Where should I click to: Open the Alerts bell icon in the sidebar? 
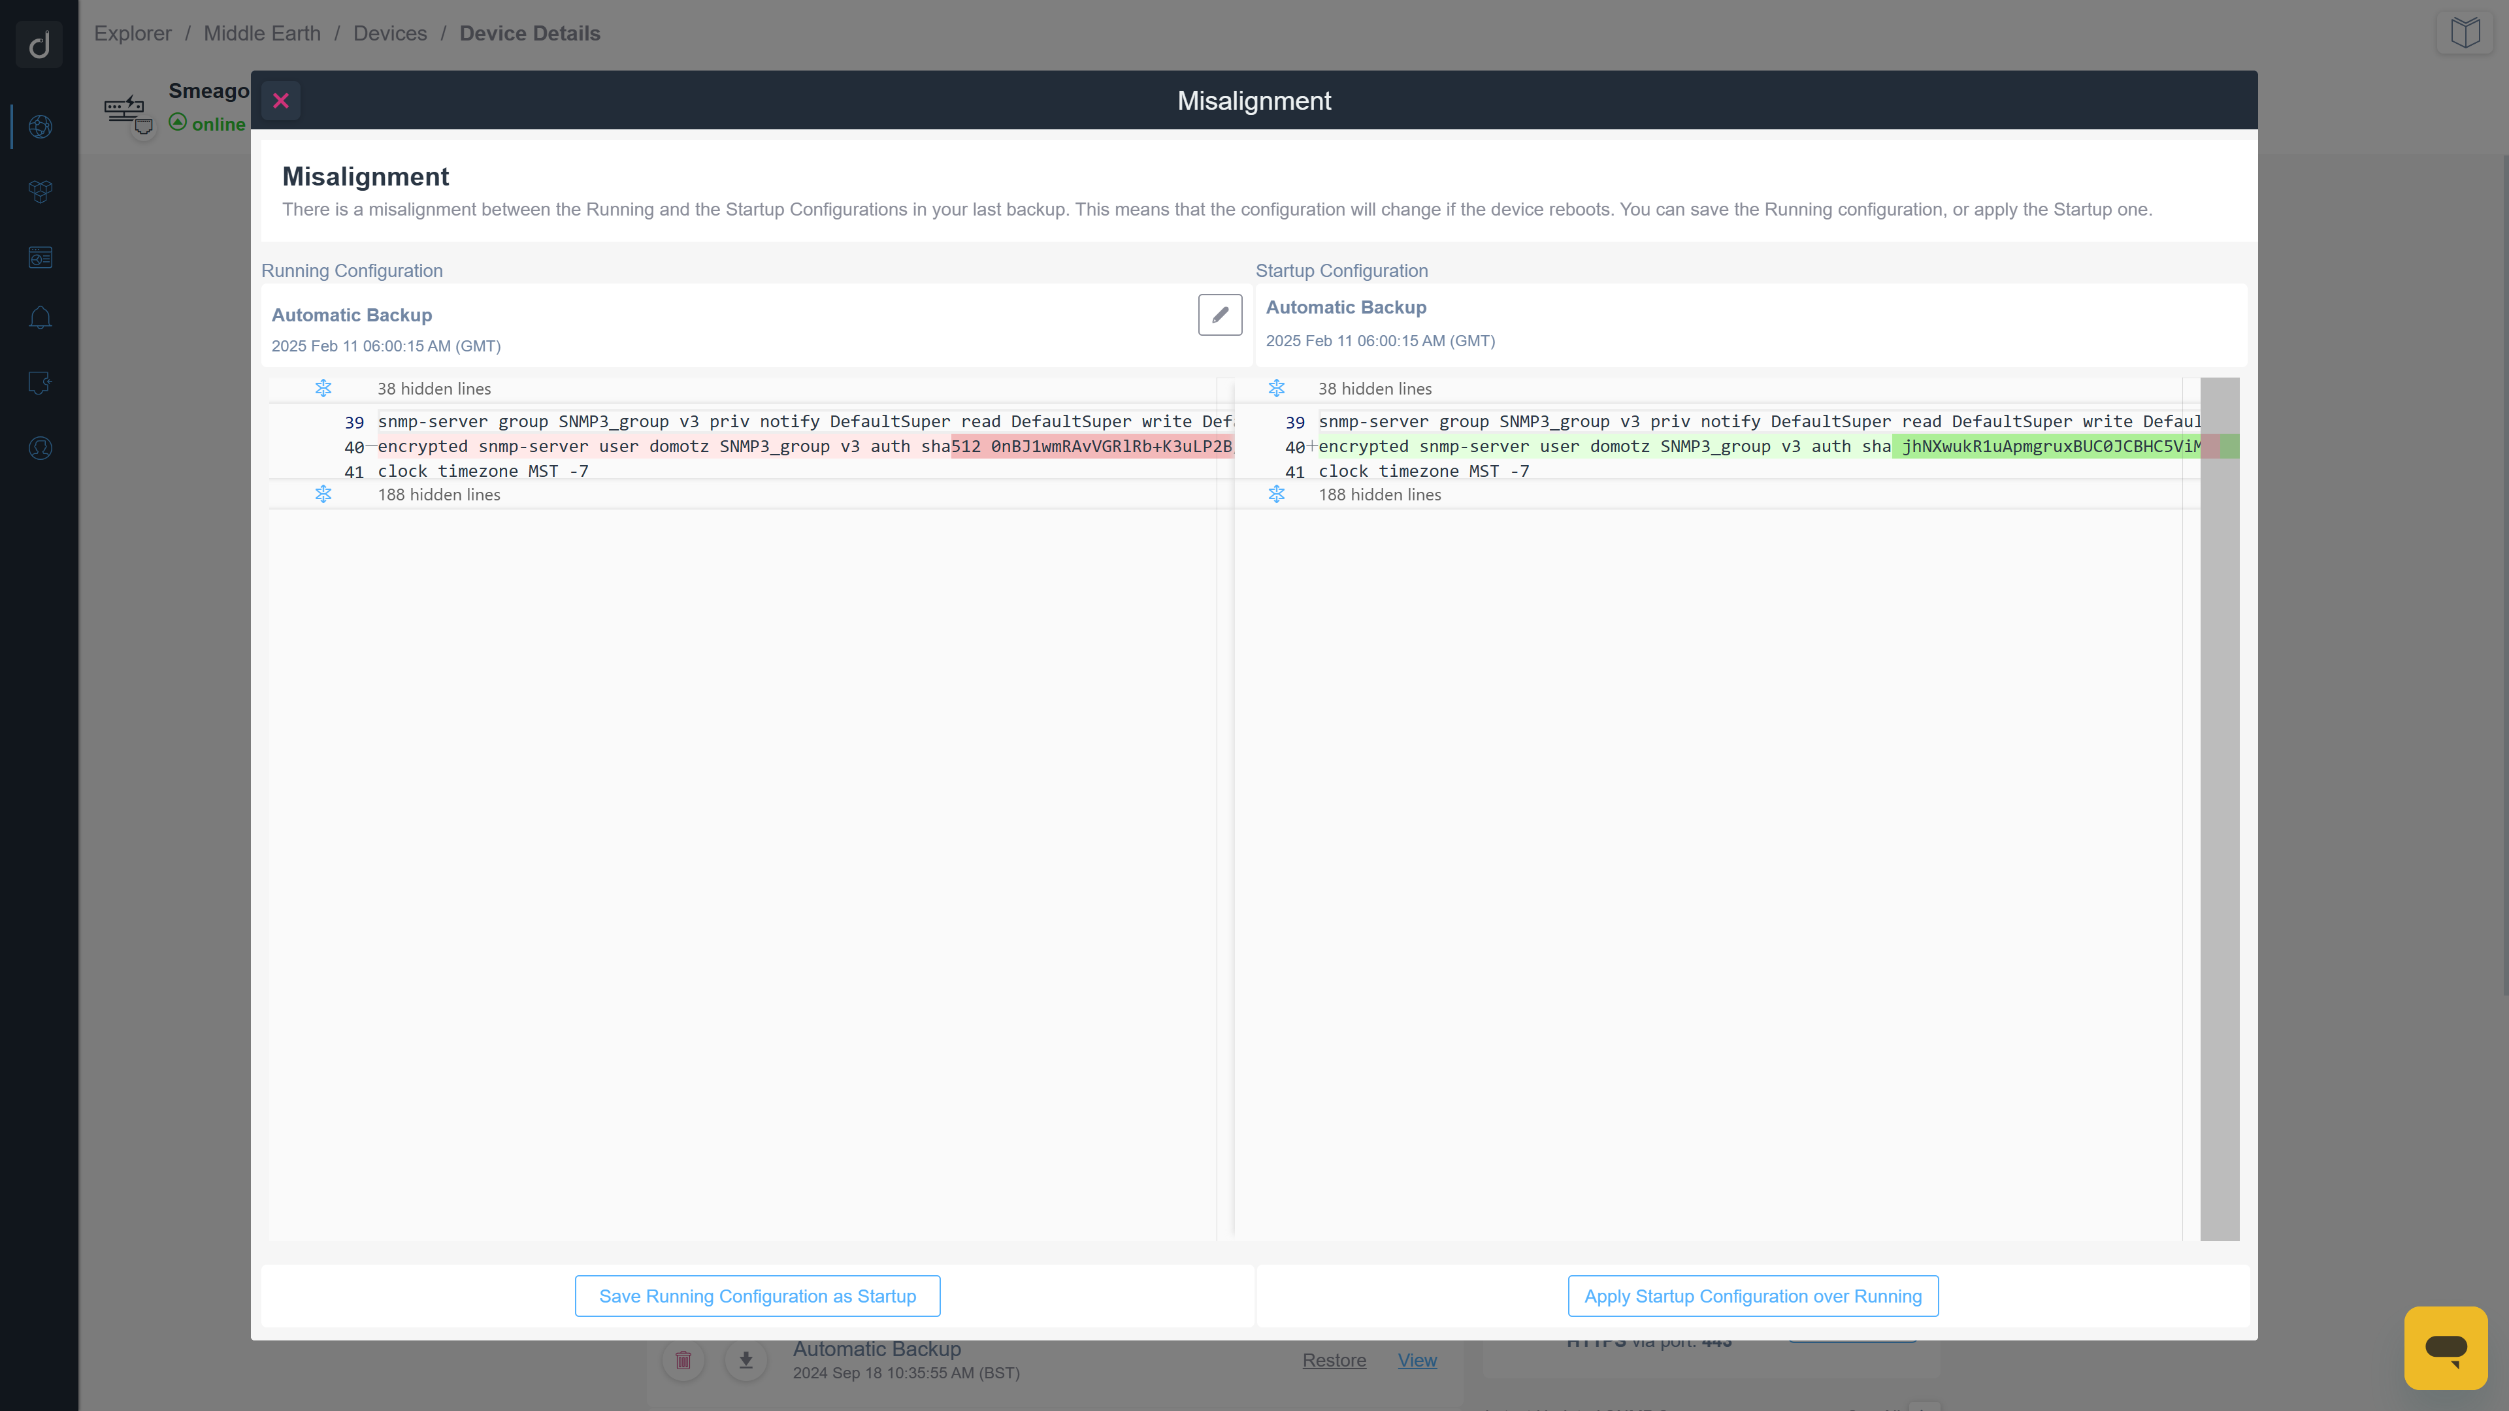point(40,316)
